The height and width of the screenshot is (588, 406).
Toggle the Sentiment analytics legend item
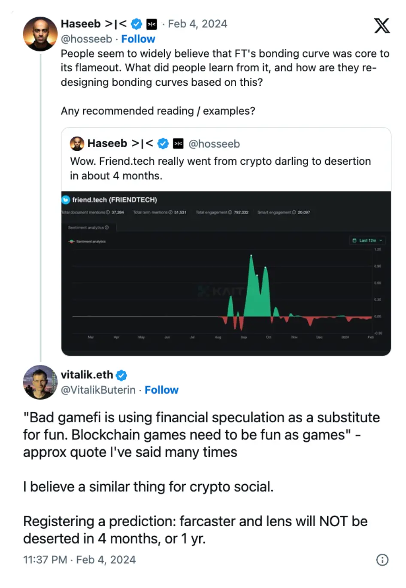pos(87,242)
